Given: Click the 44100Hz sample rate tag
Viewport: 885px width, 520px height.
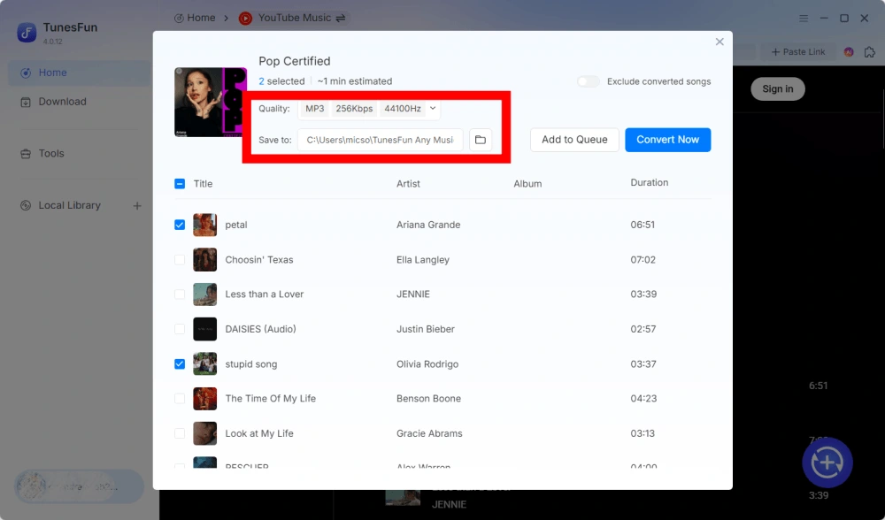Looking at the screenshot, I should (403, 108).
